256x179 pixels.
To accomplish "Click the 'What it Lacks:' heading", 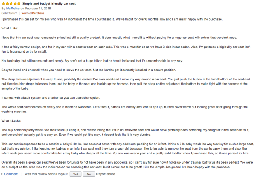I will [11, 121].
